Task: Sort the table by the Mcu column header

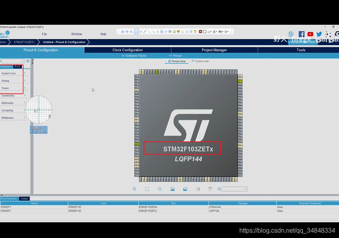Action: click(x=173, y=203)
